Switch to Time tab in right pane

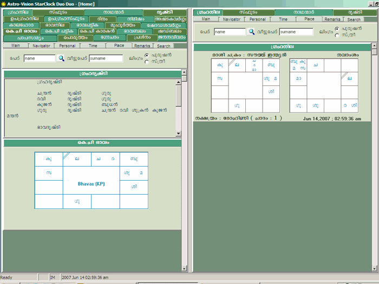283,19
